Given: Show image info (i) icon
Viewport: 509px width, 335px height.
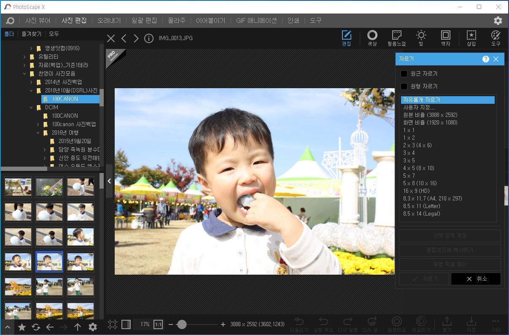Looking at the screenshot, I should pos(148,38).
